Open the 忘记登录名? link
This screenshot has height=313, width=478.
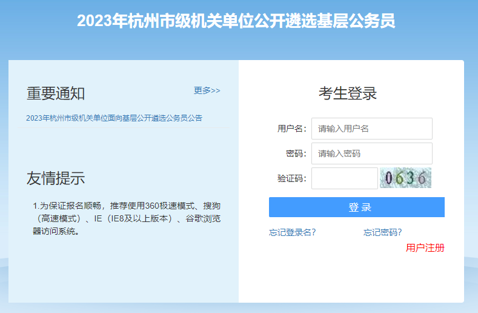coord(292,232)
